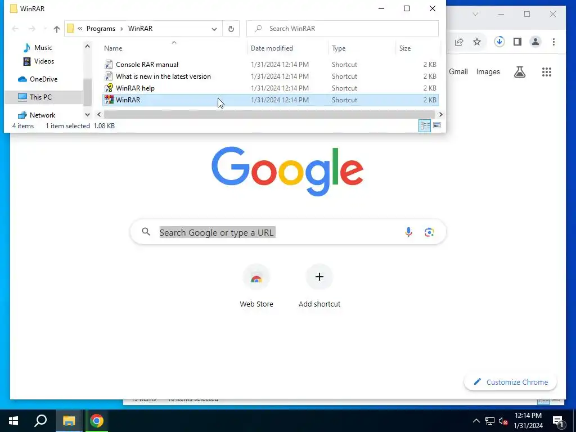576x432 pixels.
Task: Open Images link on Google page
Action: pyautogui.click(x=488, y=71)
